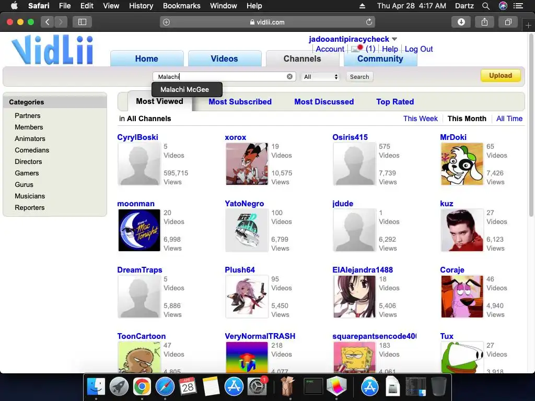Open Terminal from the Dock
The height and width of the screenshot is (401, 535).
point(313,387)
